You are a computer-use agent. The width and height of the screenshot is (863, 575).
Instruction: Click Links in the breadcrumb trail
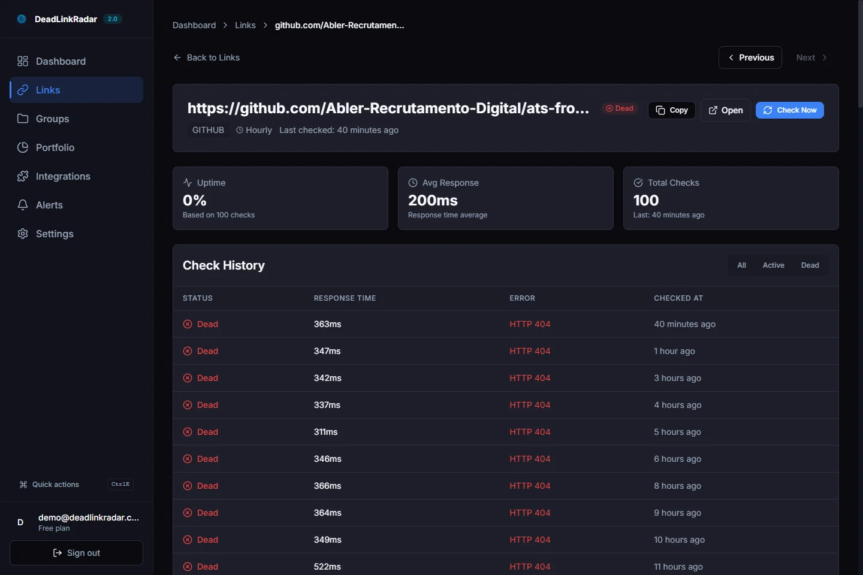(245, 25)
